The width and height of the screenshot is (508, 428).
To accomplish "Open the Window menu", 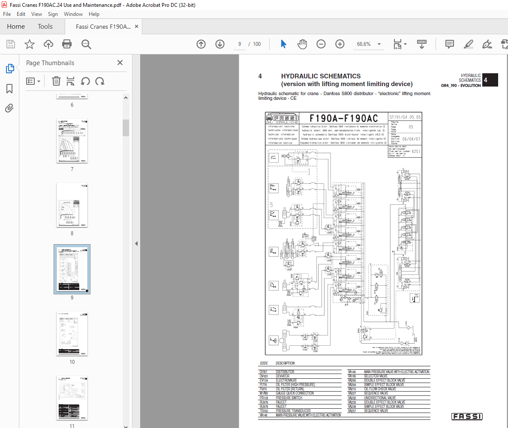I will 73,14.
